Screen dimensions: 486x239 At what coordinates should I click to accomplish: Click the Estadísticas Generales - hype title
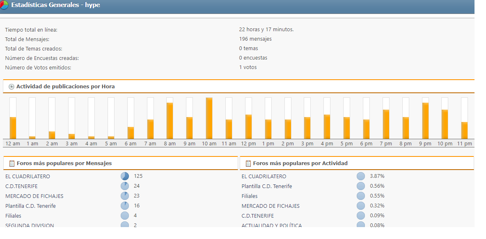click(55, 5)
